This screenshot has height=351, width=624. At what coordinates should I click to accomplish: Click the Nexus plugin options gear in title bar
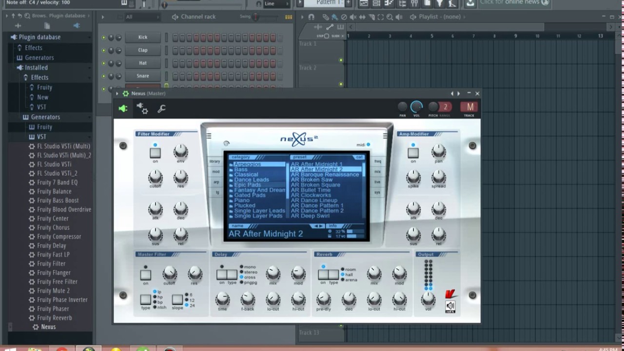pyautogui.click(x=126, y=93)
